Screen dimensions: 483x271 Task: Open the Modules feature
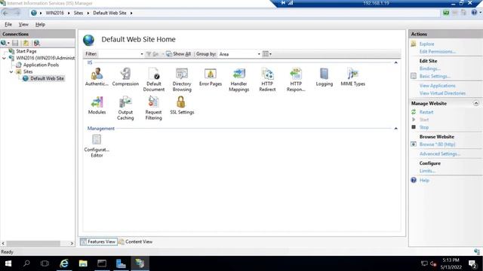[x=97, y=105]
